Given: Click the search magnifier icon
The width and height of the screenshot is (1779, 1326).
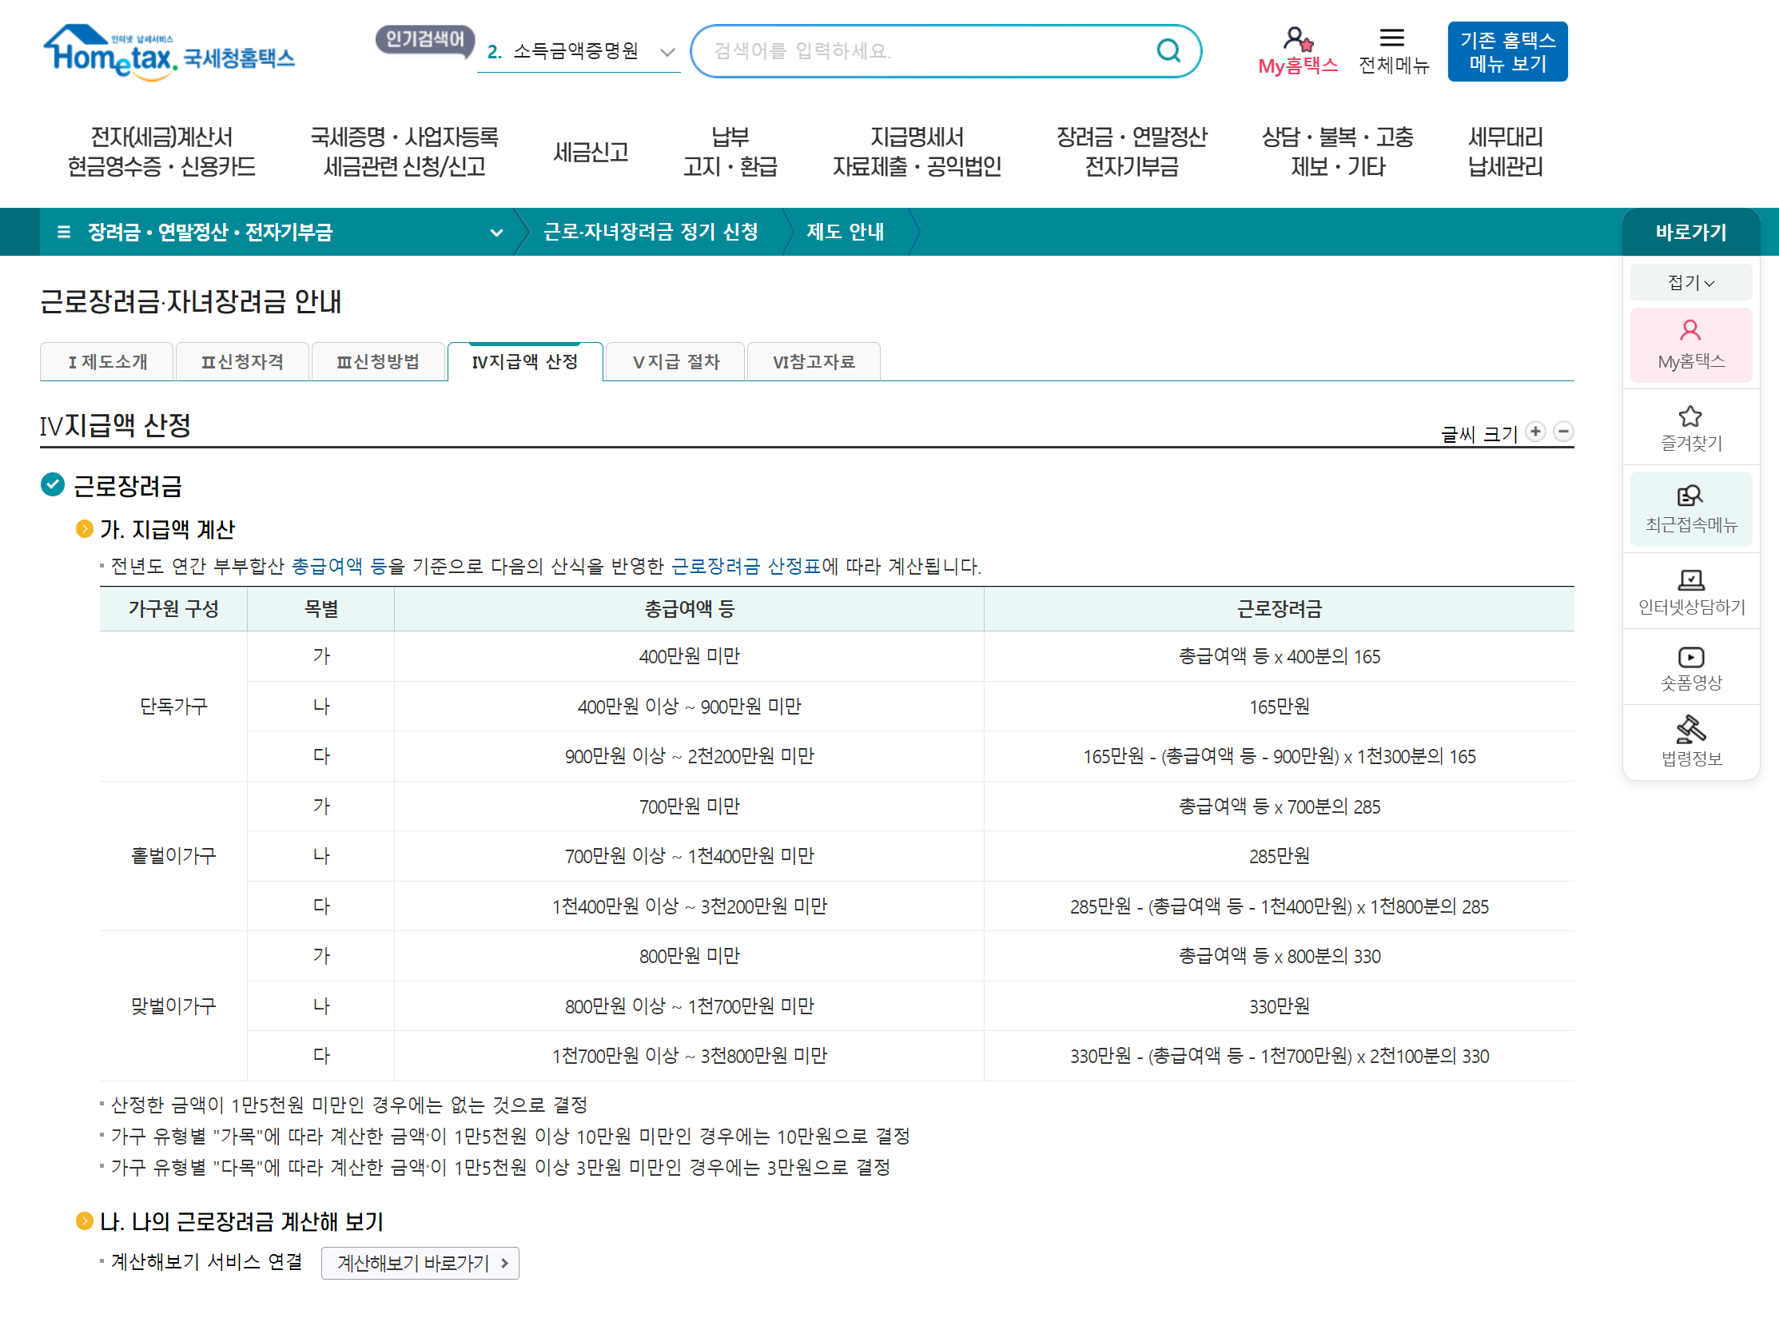Looking at the screenshot, I should coord(1168,50).
